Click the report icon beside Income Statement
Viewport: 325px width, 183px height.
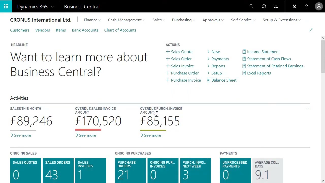point(244,52)
